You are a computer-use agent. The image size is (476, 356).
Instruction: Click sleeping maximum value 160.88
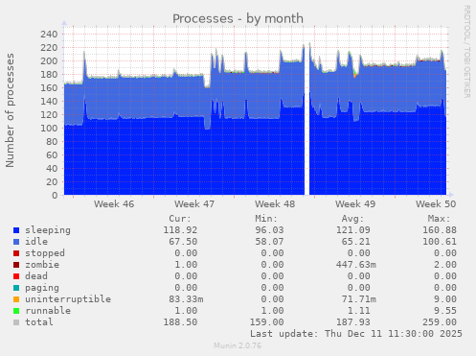click(440, 230)
